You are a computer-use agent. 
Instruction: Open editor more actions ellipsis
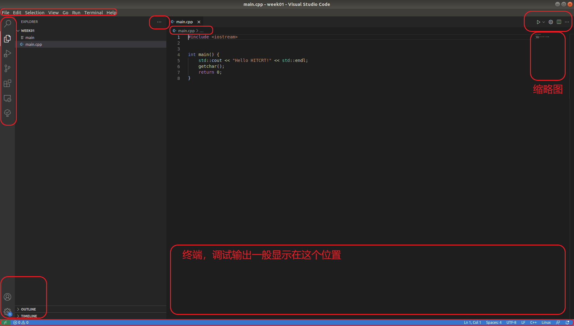pyautogui.click(x=567, y=22)
